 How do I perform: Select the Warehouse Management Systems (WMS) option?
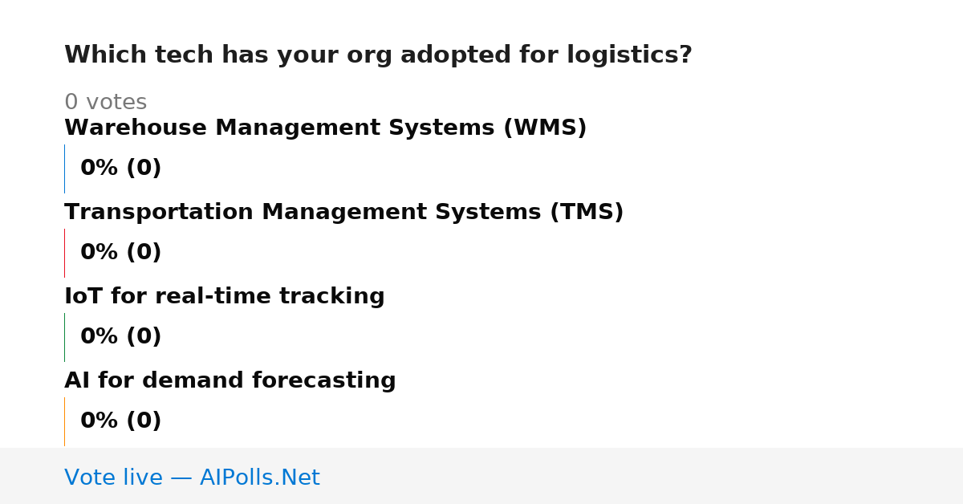coord(326,128)
